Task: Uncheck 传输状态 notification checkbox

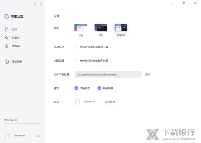Action: [x=76, y=88]
